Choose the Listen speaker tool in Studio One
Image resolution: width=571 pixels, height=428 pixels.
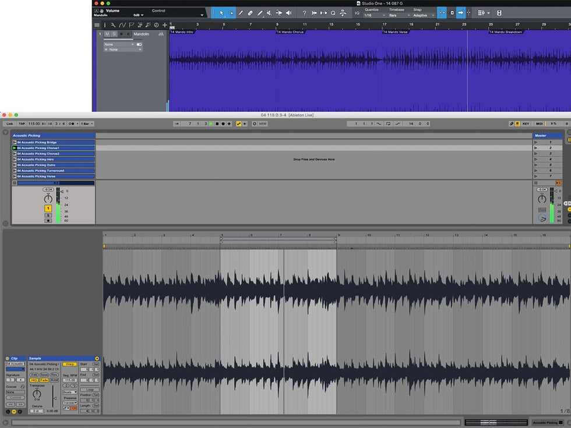pyautogui.click(x=288, y=13)
